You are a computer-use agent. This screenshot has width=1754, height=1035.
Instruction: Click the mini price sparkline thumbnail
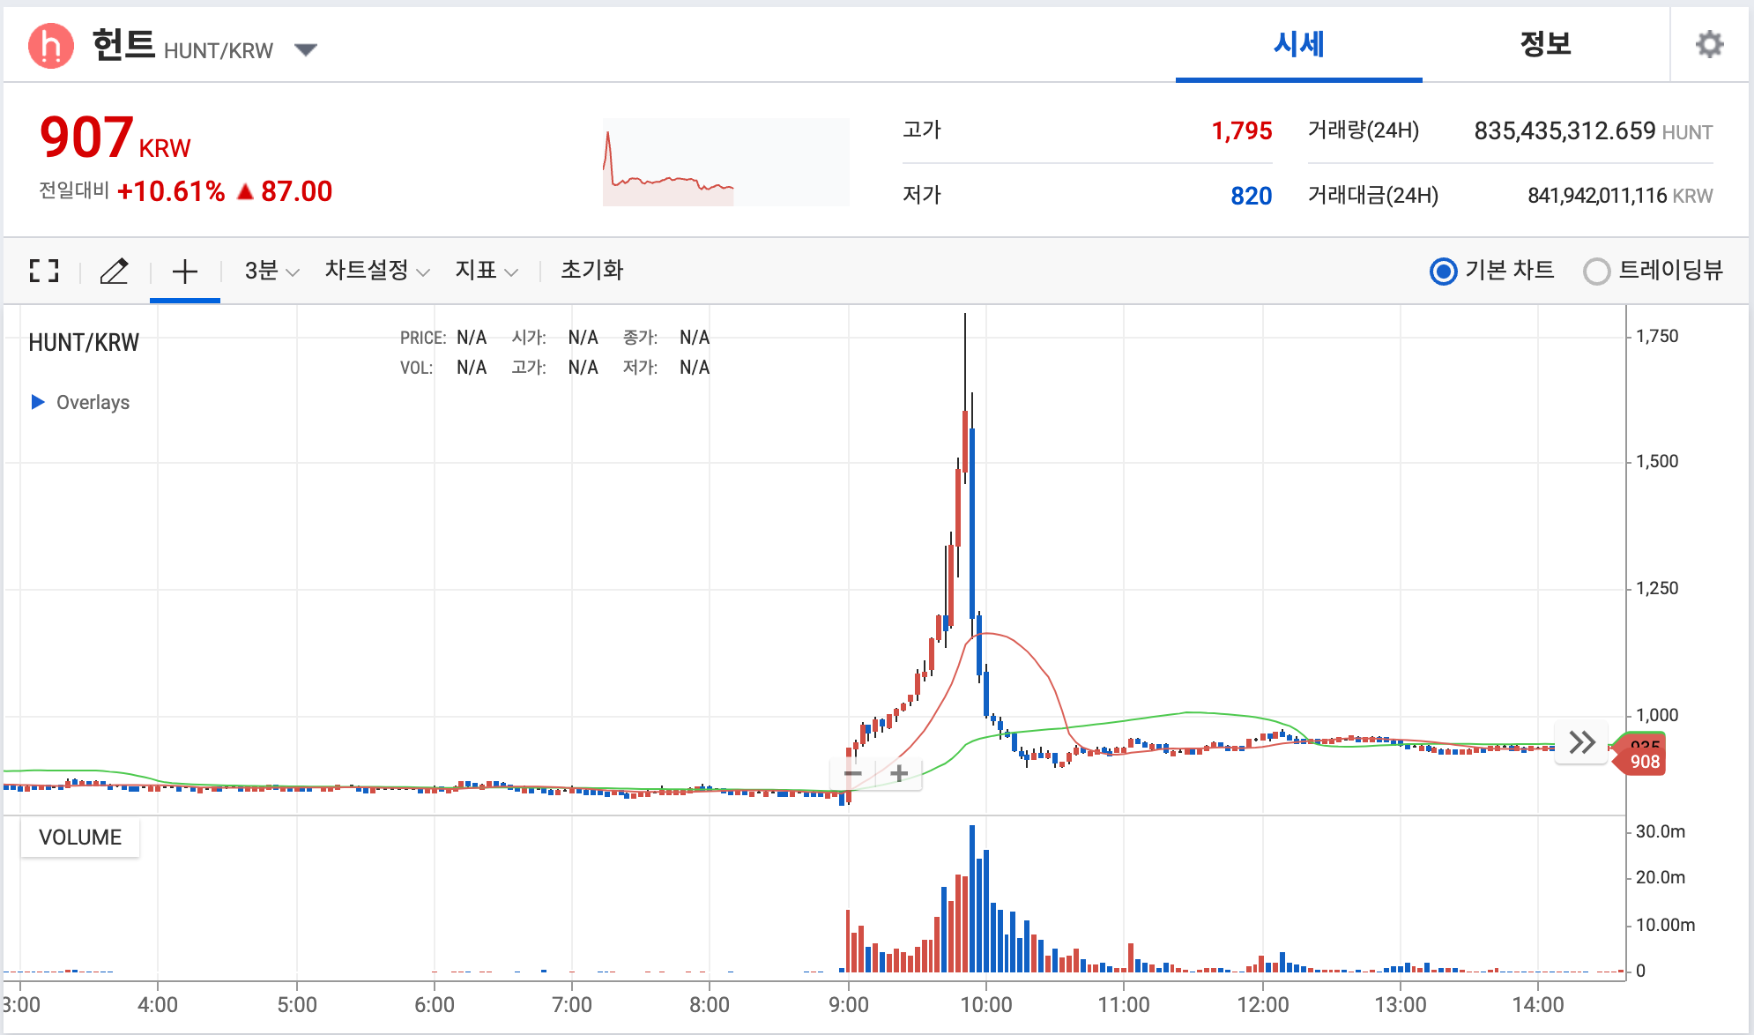(725, 162)
